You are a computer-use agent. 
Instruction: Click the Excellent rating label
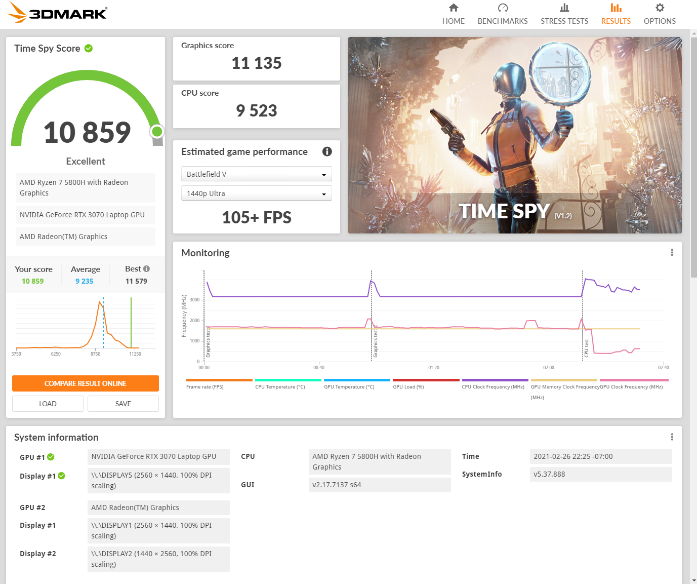point(86,161)
